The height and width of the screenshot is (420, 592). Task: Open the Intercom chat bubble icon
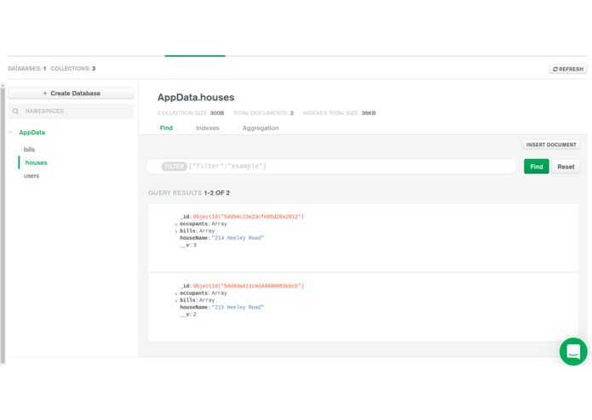click(x=572, y=351)
